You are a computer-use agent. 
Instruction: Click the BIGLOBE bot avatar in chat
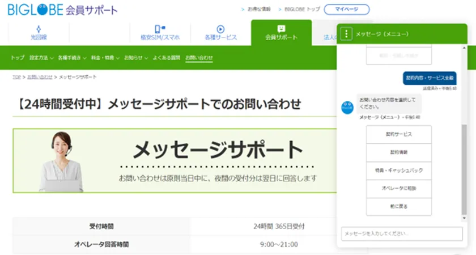347,108
